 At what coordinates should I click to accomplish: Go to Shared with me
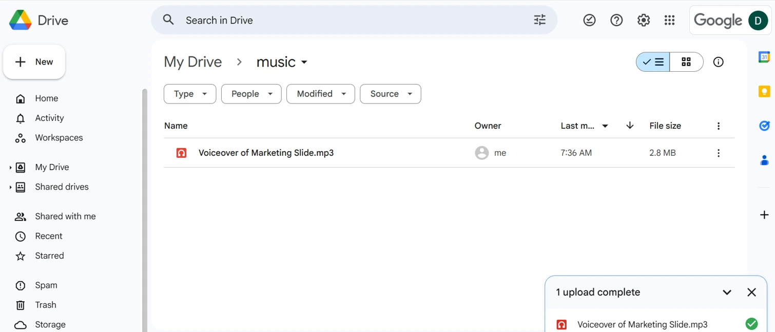(65, 216)
